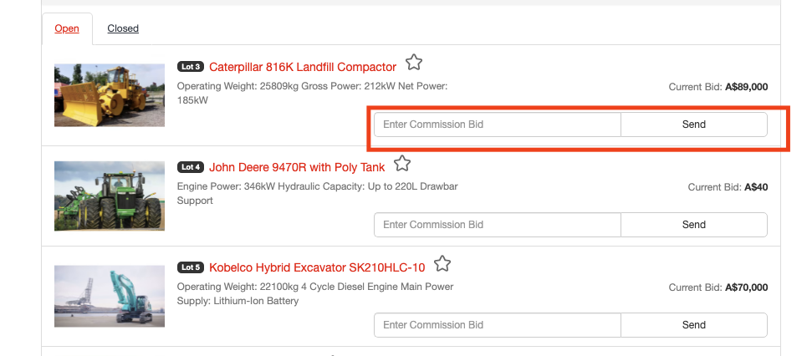Focus commission bid field for John Deere lot
The width and height of the screenshot is (807, 356).
[x=498, y=225]
